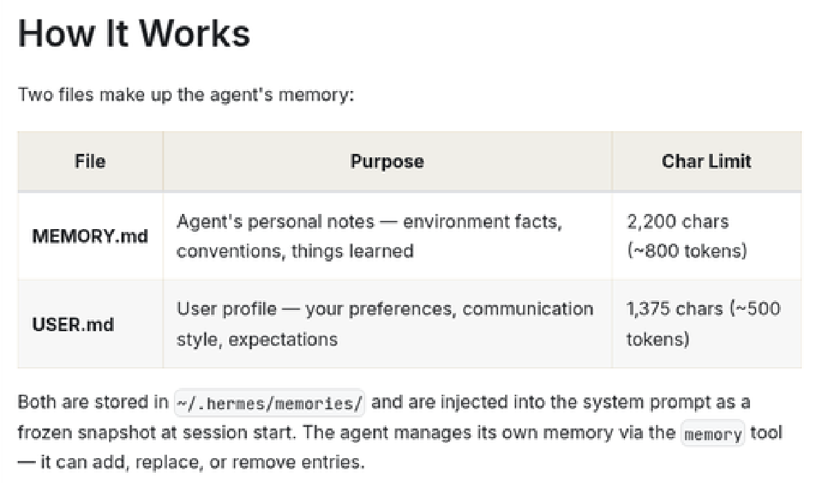
Task: Click the "Char Limit" column header
Action: pyautogui.click(x=706, y=161)
